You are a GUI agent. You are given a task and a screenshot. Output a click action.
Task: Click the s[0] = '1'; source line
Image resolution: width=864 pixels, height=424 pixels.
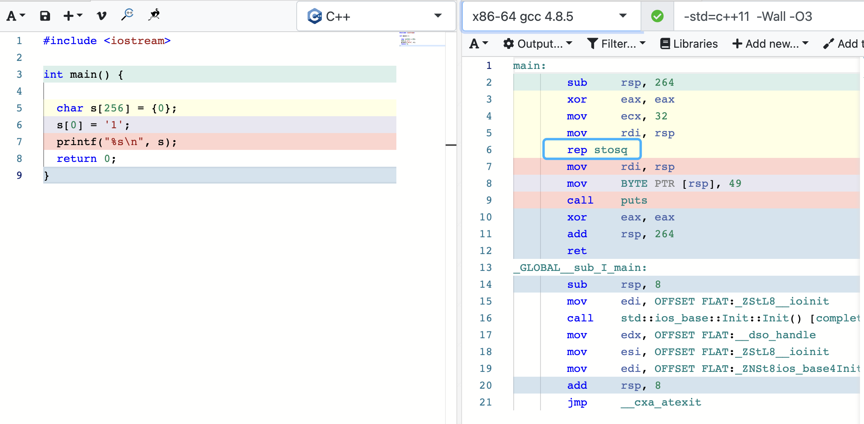click(x=220, y=125)
